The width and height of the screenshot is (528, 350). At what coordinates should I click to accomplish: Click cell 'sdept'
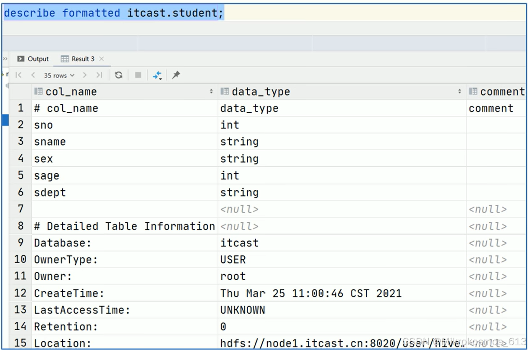click(125, 192)
